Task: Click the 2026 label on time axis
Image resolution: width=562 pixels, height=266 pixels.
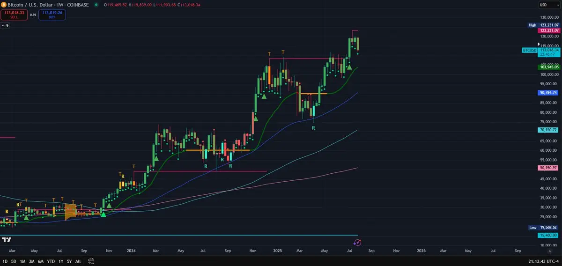Action: tap(421, 251)
